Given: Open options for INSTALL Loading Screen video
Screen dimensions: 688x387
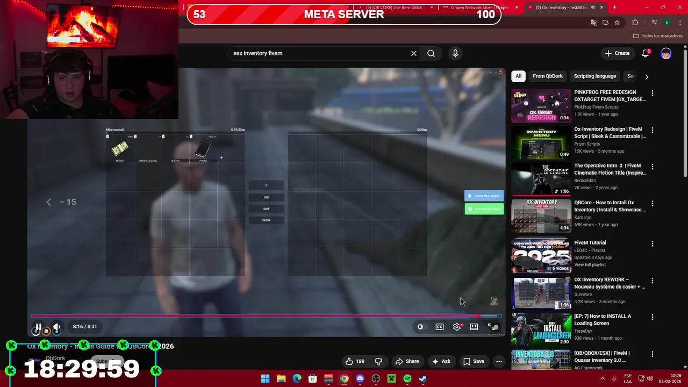Looking at the screenshot, I should pyautogui.click(x=653, y=317).
